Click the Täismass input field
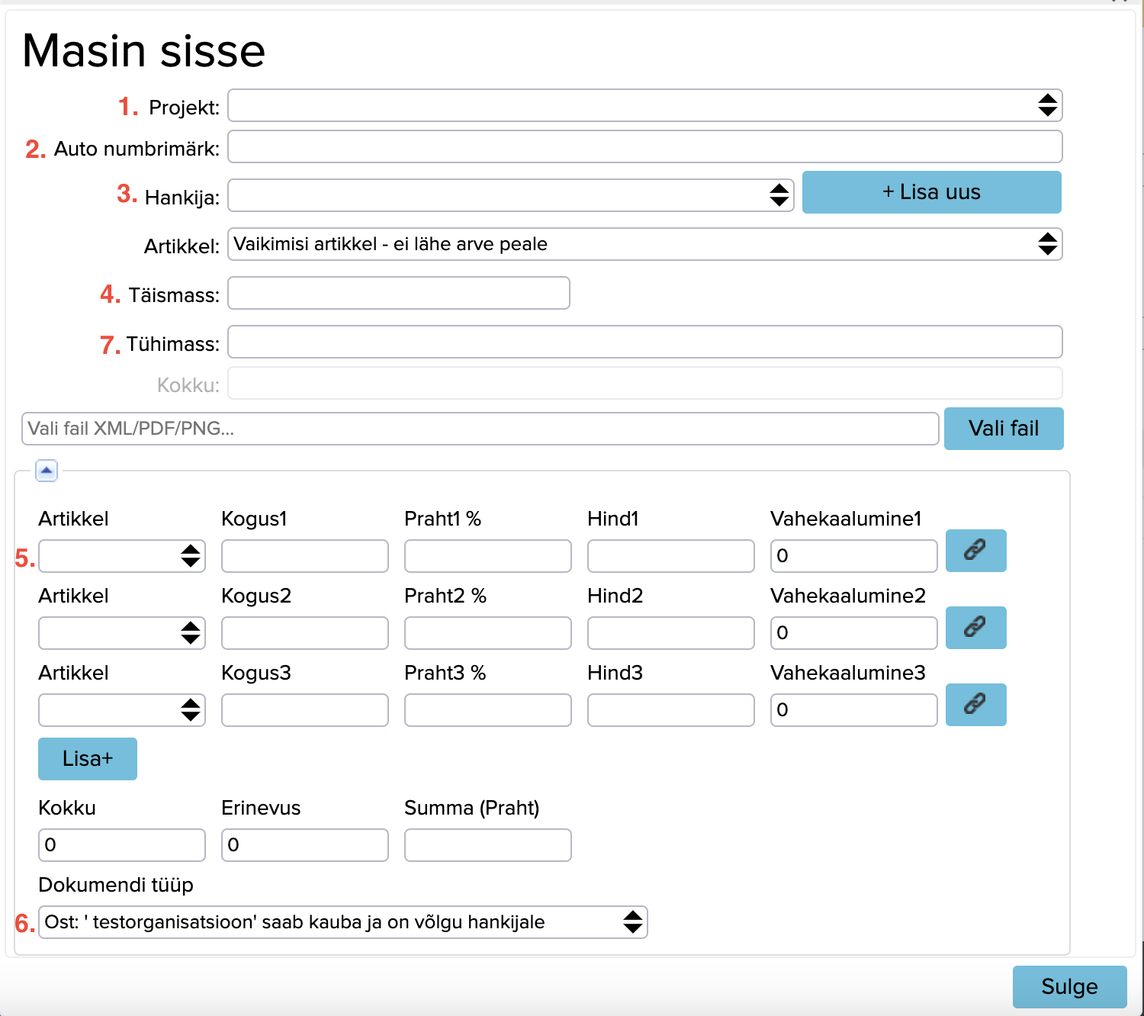The image size is (1144, 1016). 398,293
